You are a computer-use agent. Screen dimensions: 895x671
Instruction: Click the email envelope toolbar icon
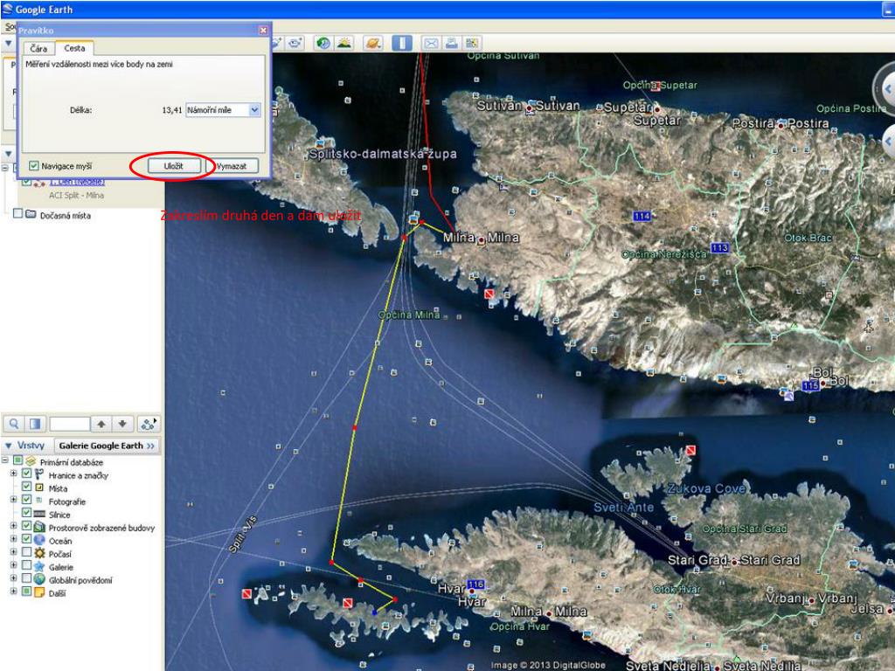(x=431, y=43)
